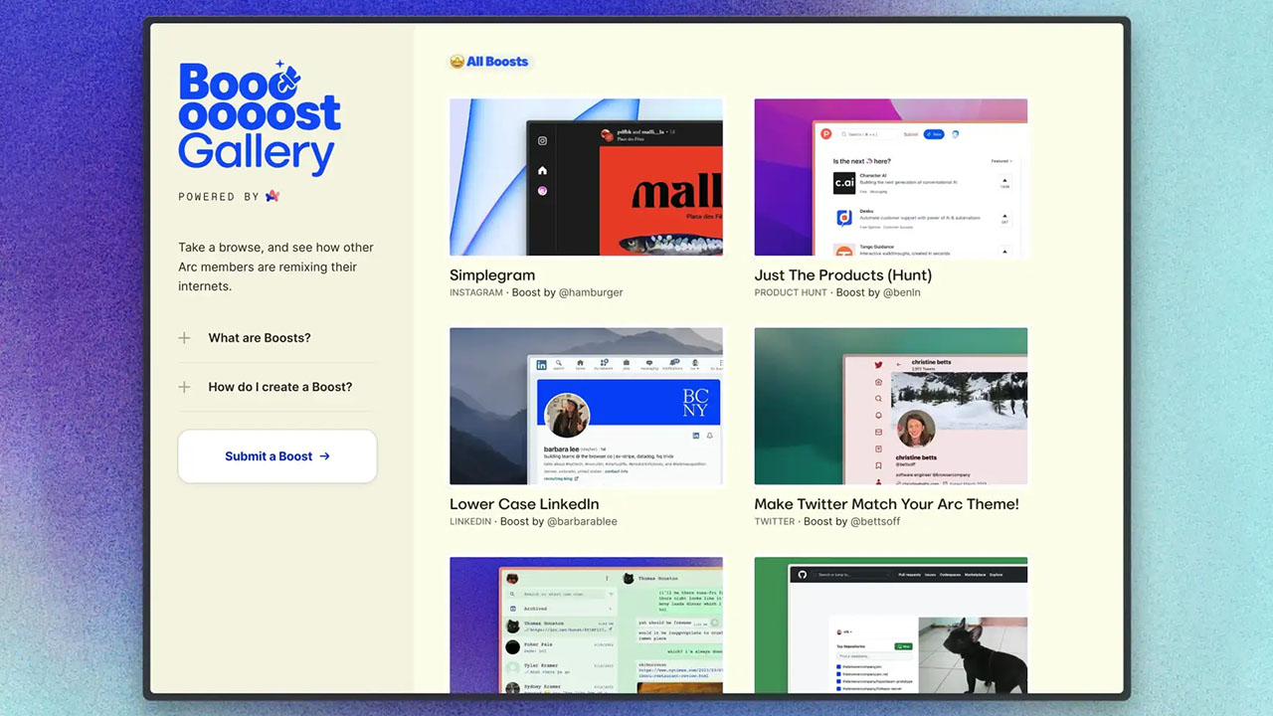The image size is (1273, 716).
Task: Click the Arc logo beside Powered By
Action: (273, 196)
